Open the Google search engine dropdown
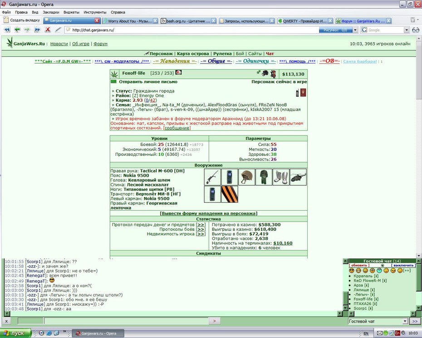The image size is (422, 338). pos(407,30)
